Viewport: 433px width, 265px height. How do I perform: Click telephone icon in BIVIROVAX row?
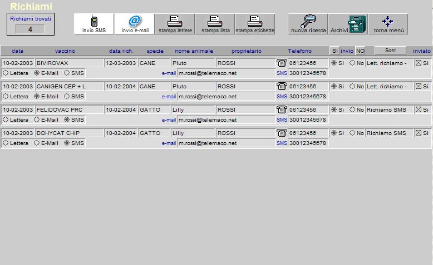(x=282, y=63)
